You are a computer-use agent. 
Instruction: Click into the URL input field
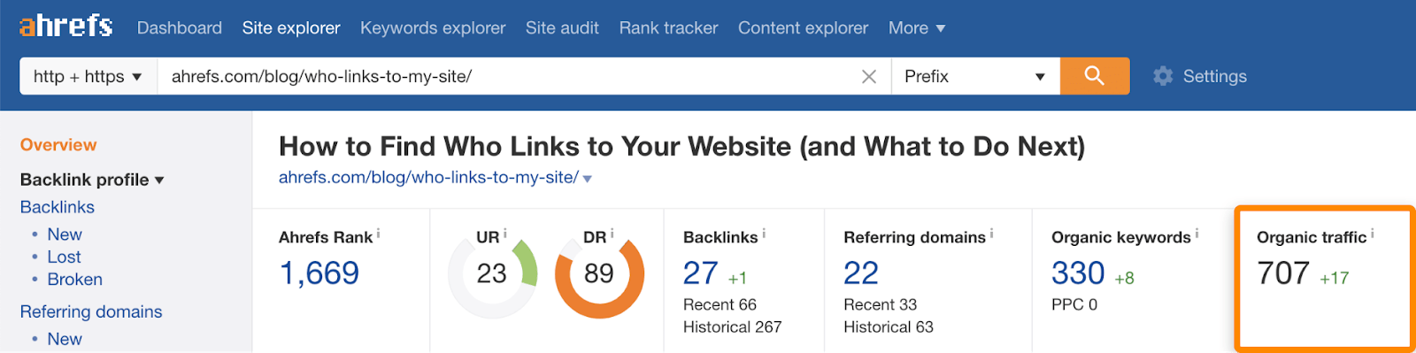click(x=509, y=76)
